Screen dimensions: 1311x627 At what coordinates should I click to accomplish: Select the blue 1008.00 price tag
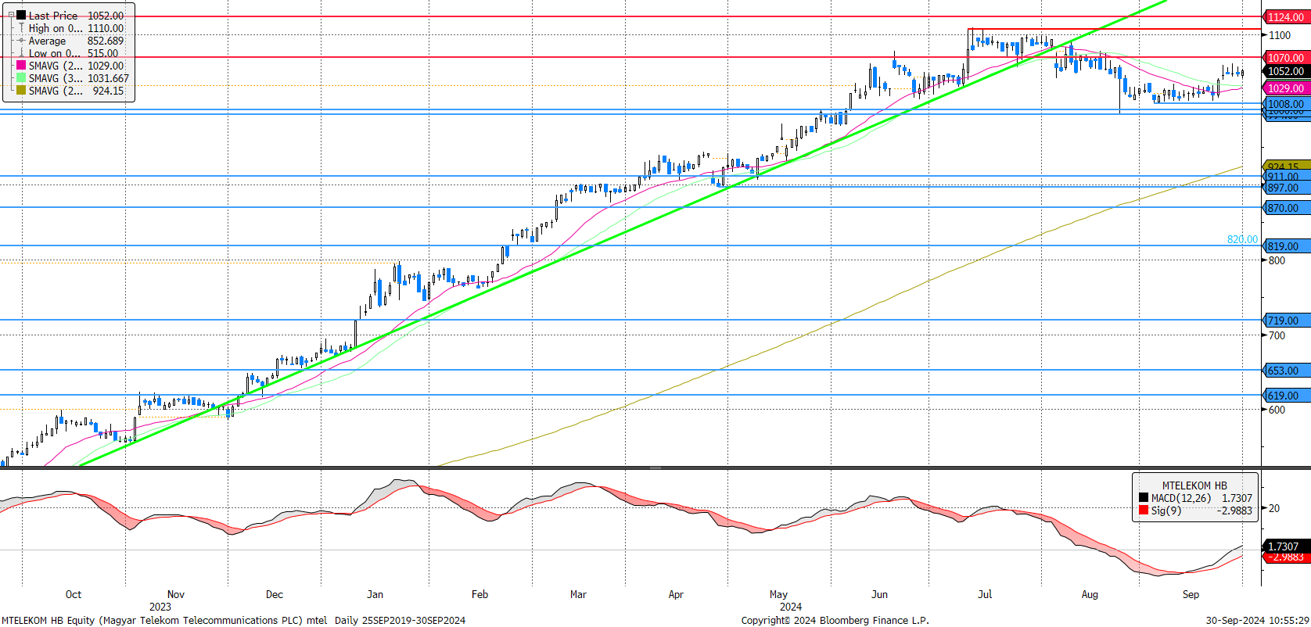pos(1286,104)
